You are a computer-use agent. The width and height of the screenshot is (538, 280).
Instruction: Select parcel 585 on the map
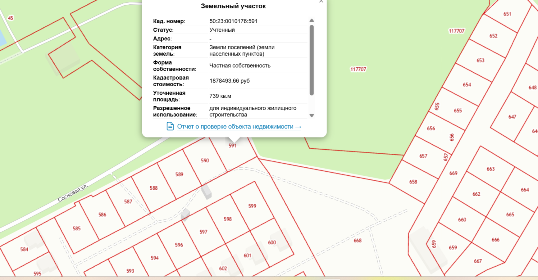(76, 229)
